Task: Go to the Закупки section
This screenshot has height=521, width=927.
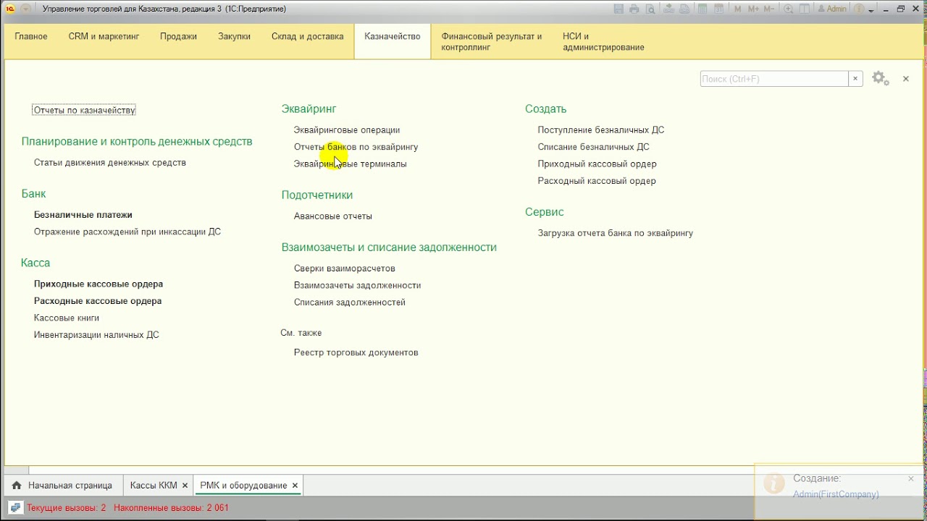Action: (235, 37)
